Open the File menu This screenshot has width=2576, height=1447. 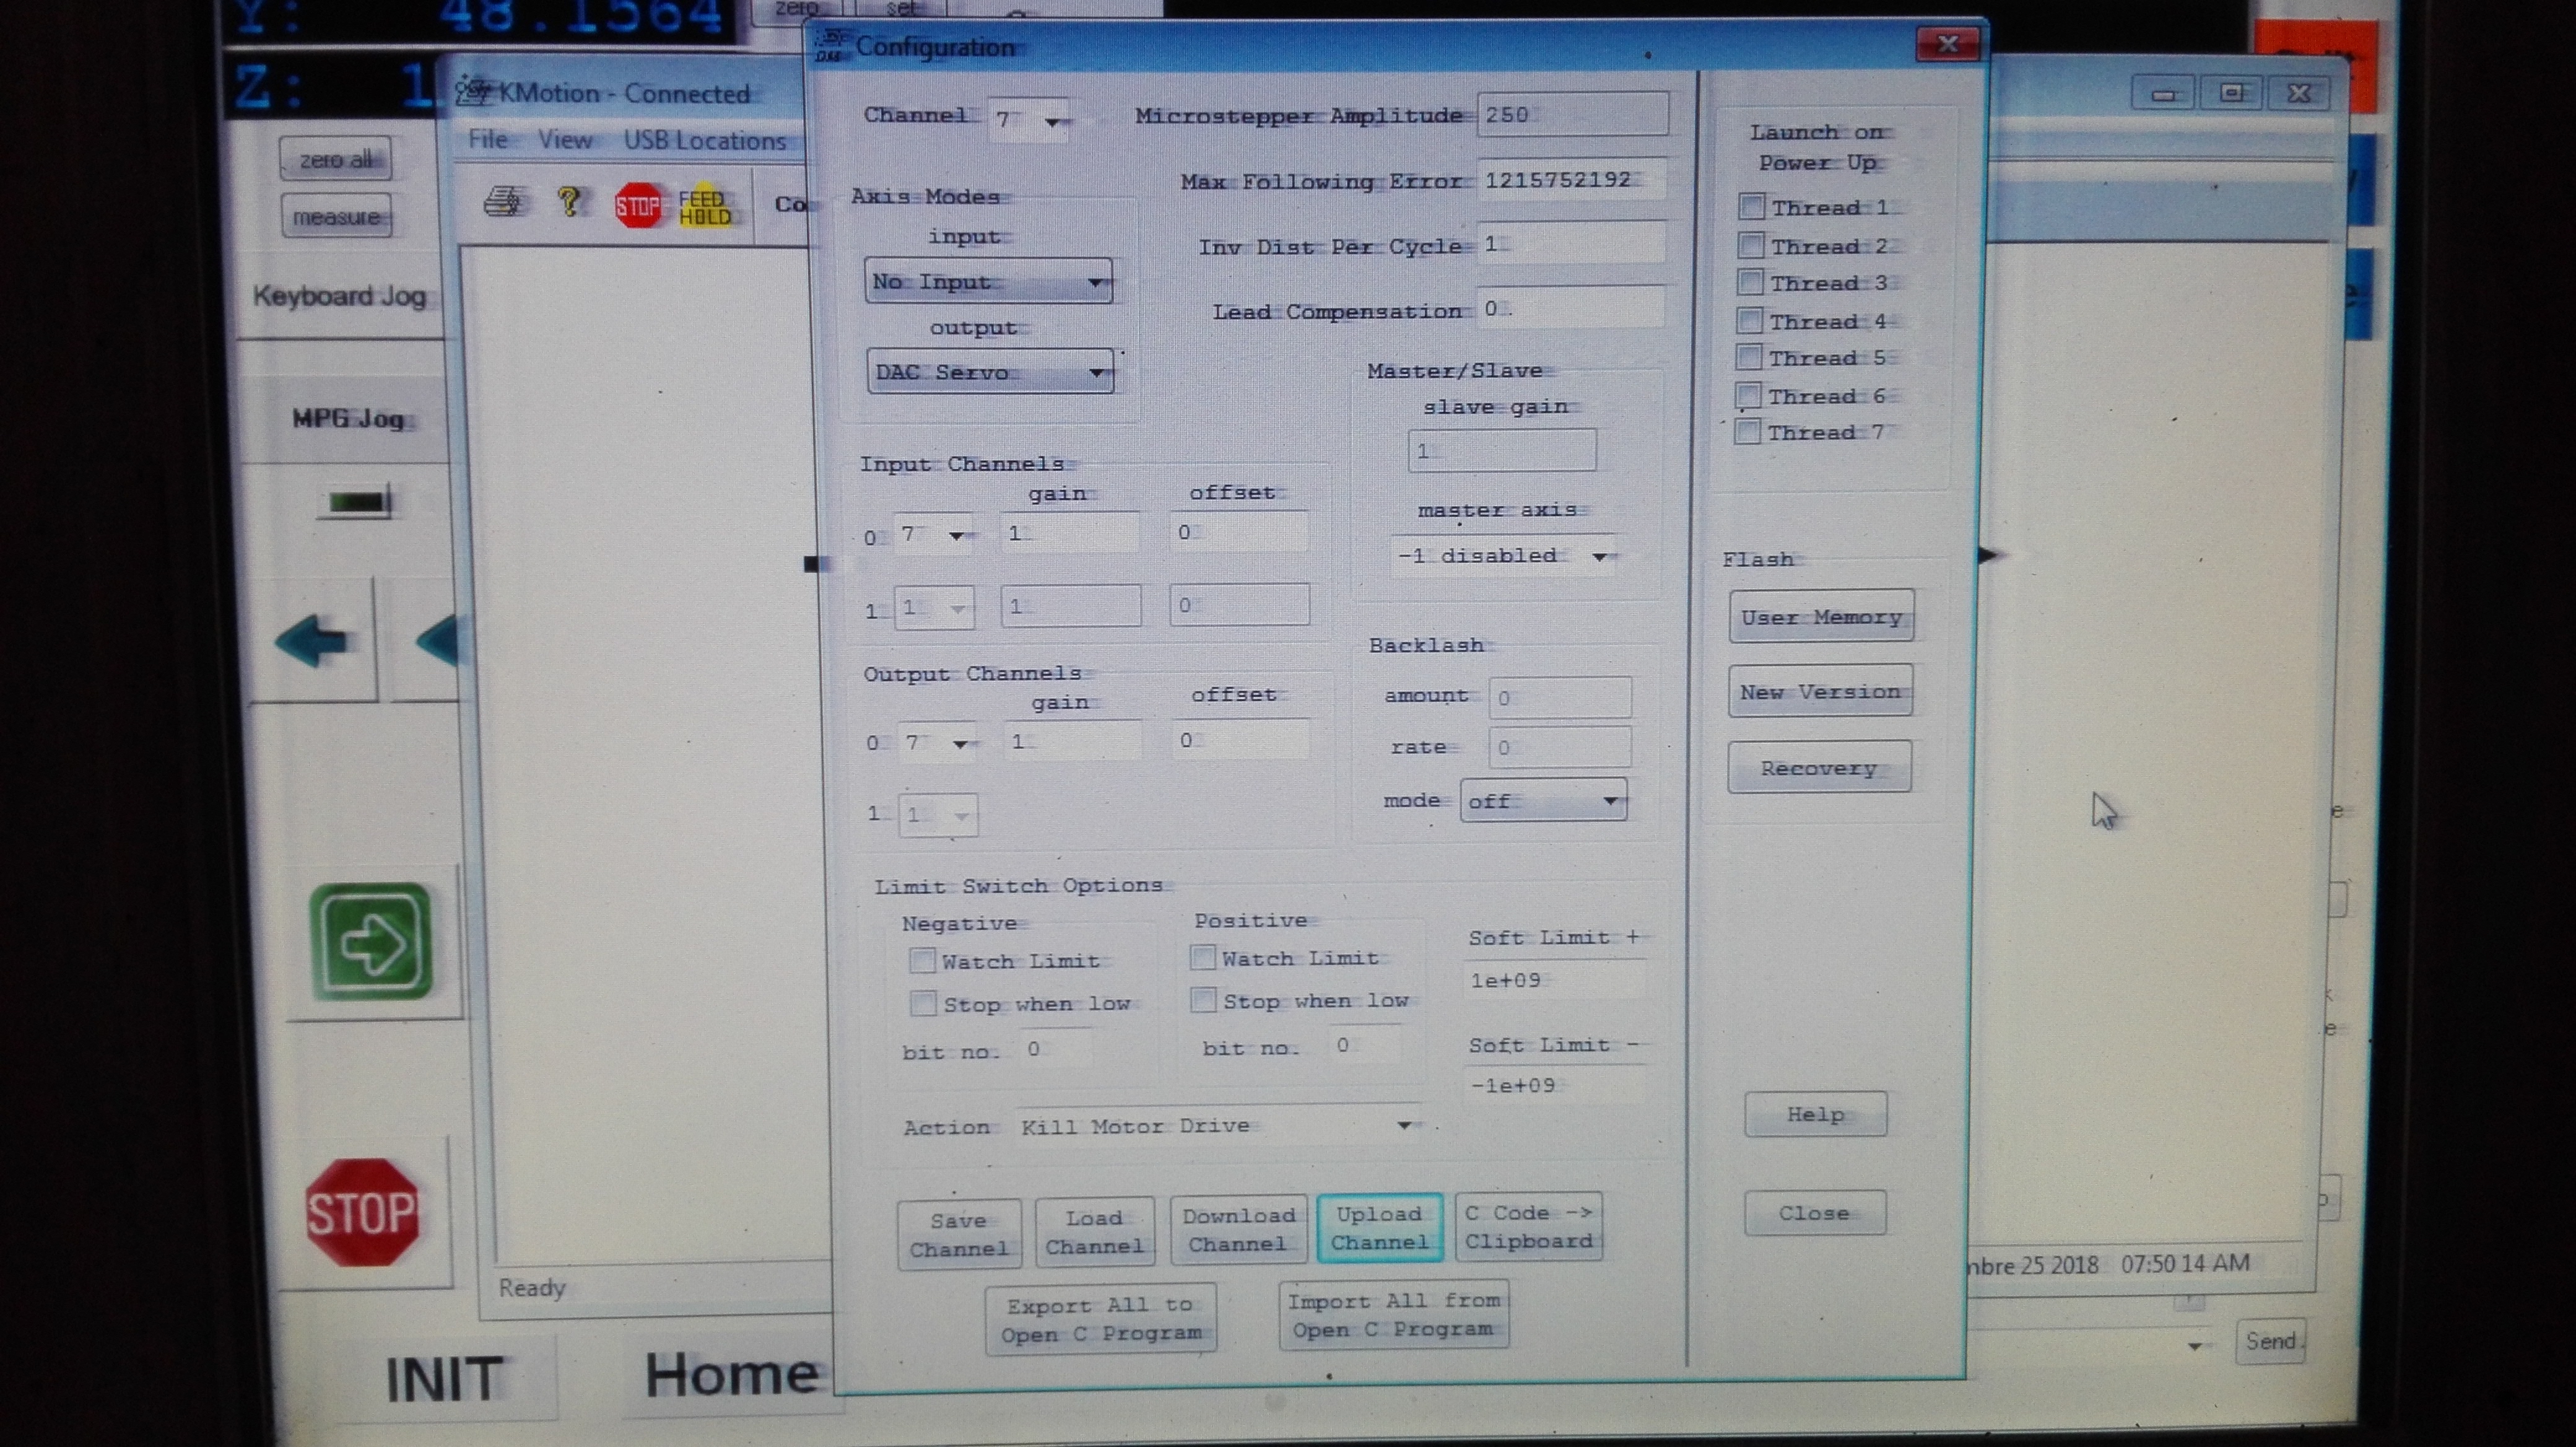pyautogui.click(x=488, y=140)
